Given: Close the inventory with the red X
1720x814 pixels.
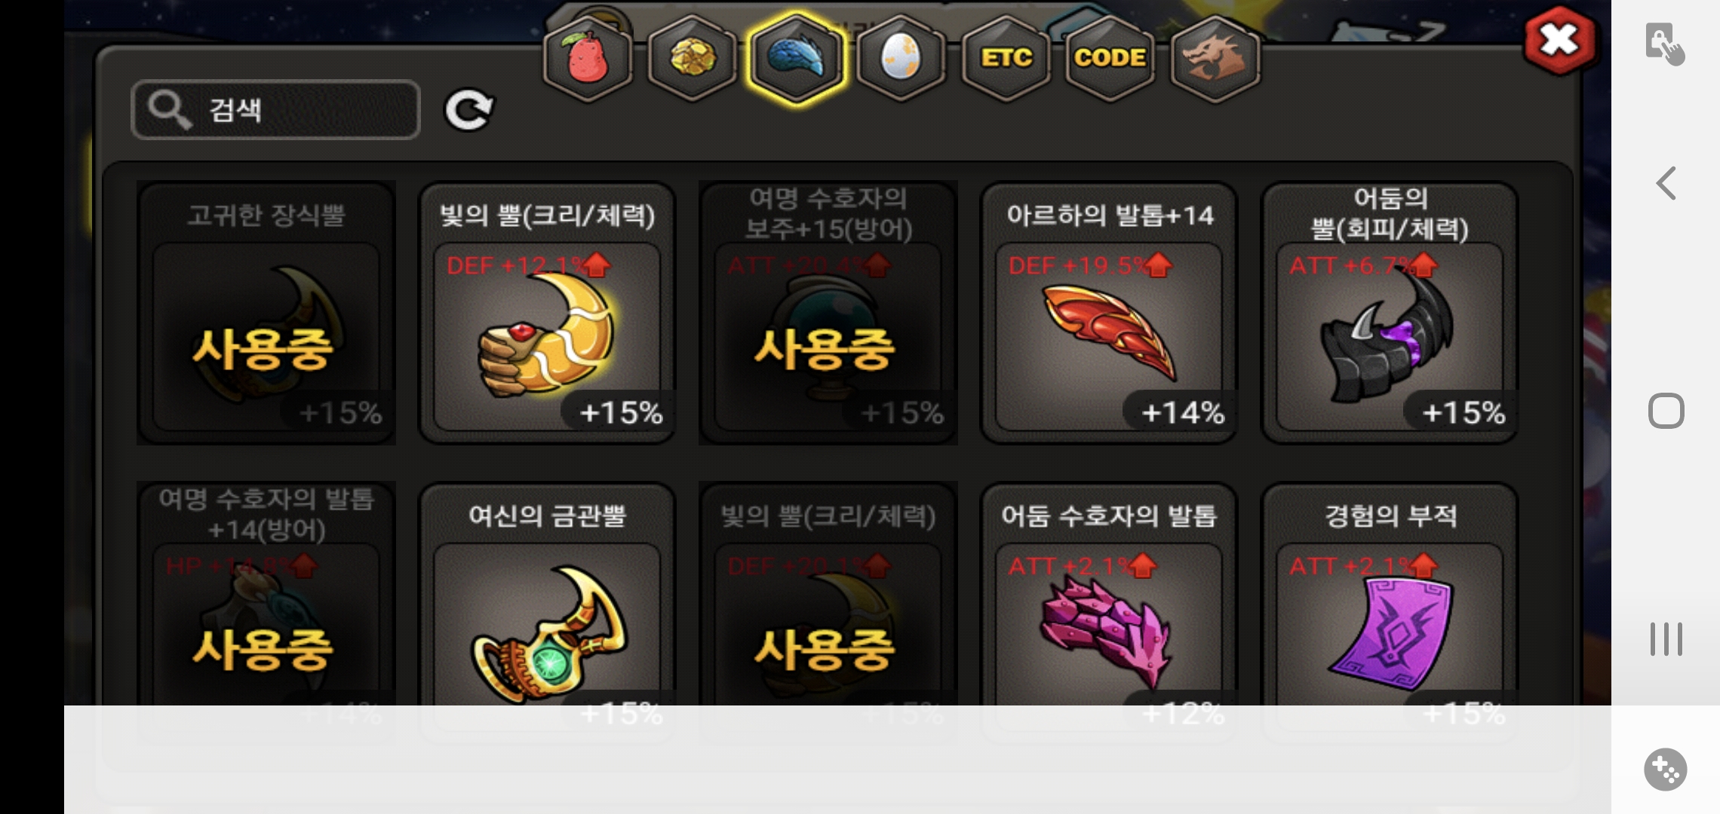Looking at the screenshot, I should click(x=1559, y=39).
